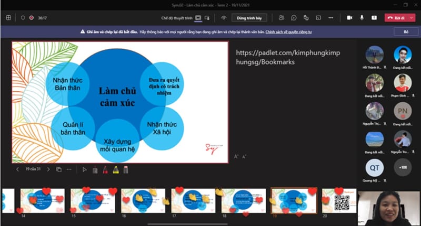The image size is (421, 226).
Task: Dismiss the recording notice with "Bỏ"
Action: coord(406,32)
